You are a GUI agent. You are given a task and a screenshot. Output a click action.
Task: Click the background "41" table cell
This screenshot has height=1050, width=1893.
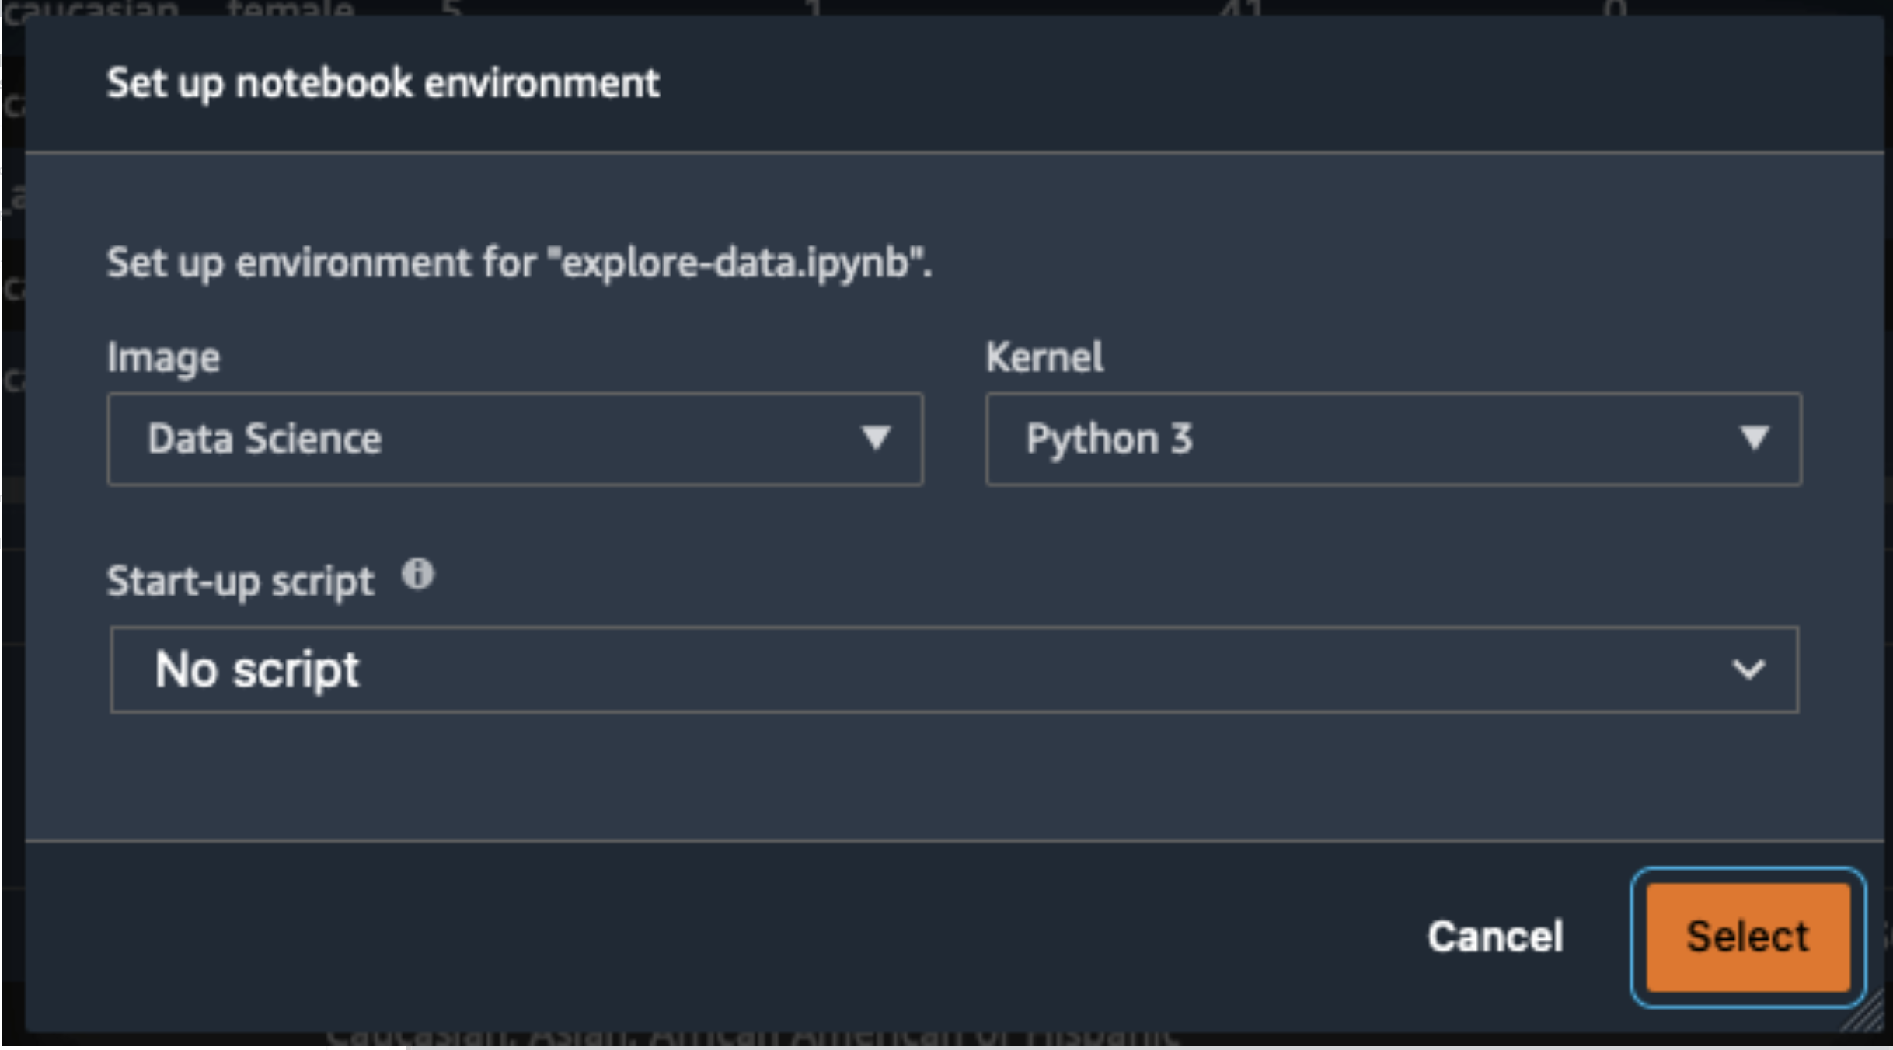click(1241, 9)
